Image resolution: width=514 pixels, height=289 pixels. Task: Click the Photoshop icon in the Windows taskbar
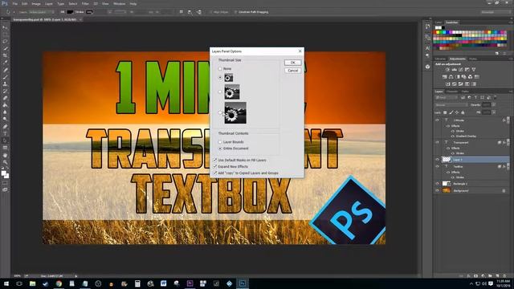(x=243, y=283)
